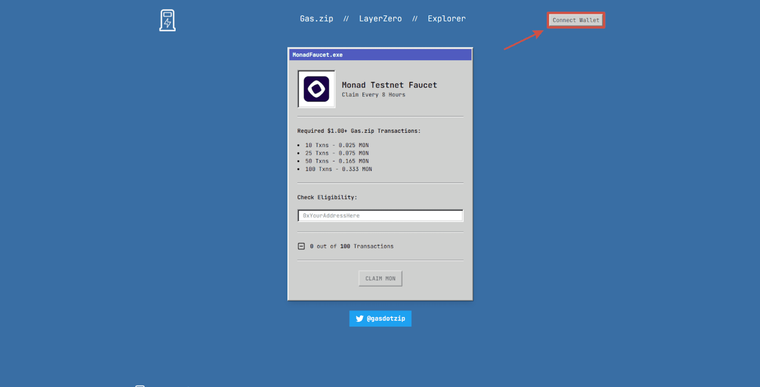Select the "50 Txns - 0.165 MON" list item
Image resolution: width=760 pixels, height=387 pixels.
pos(337,161)
